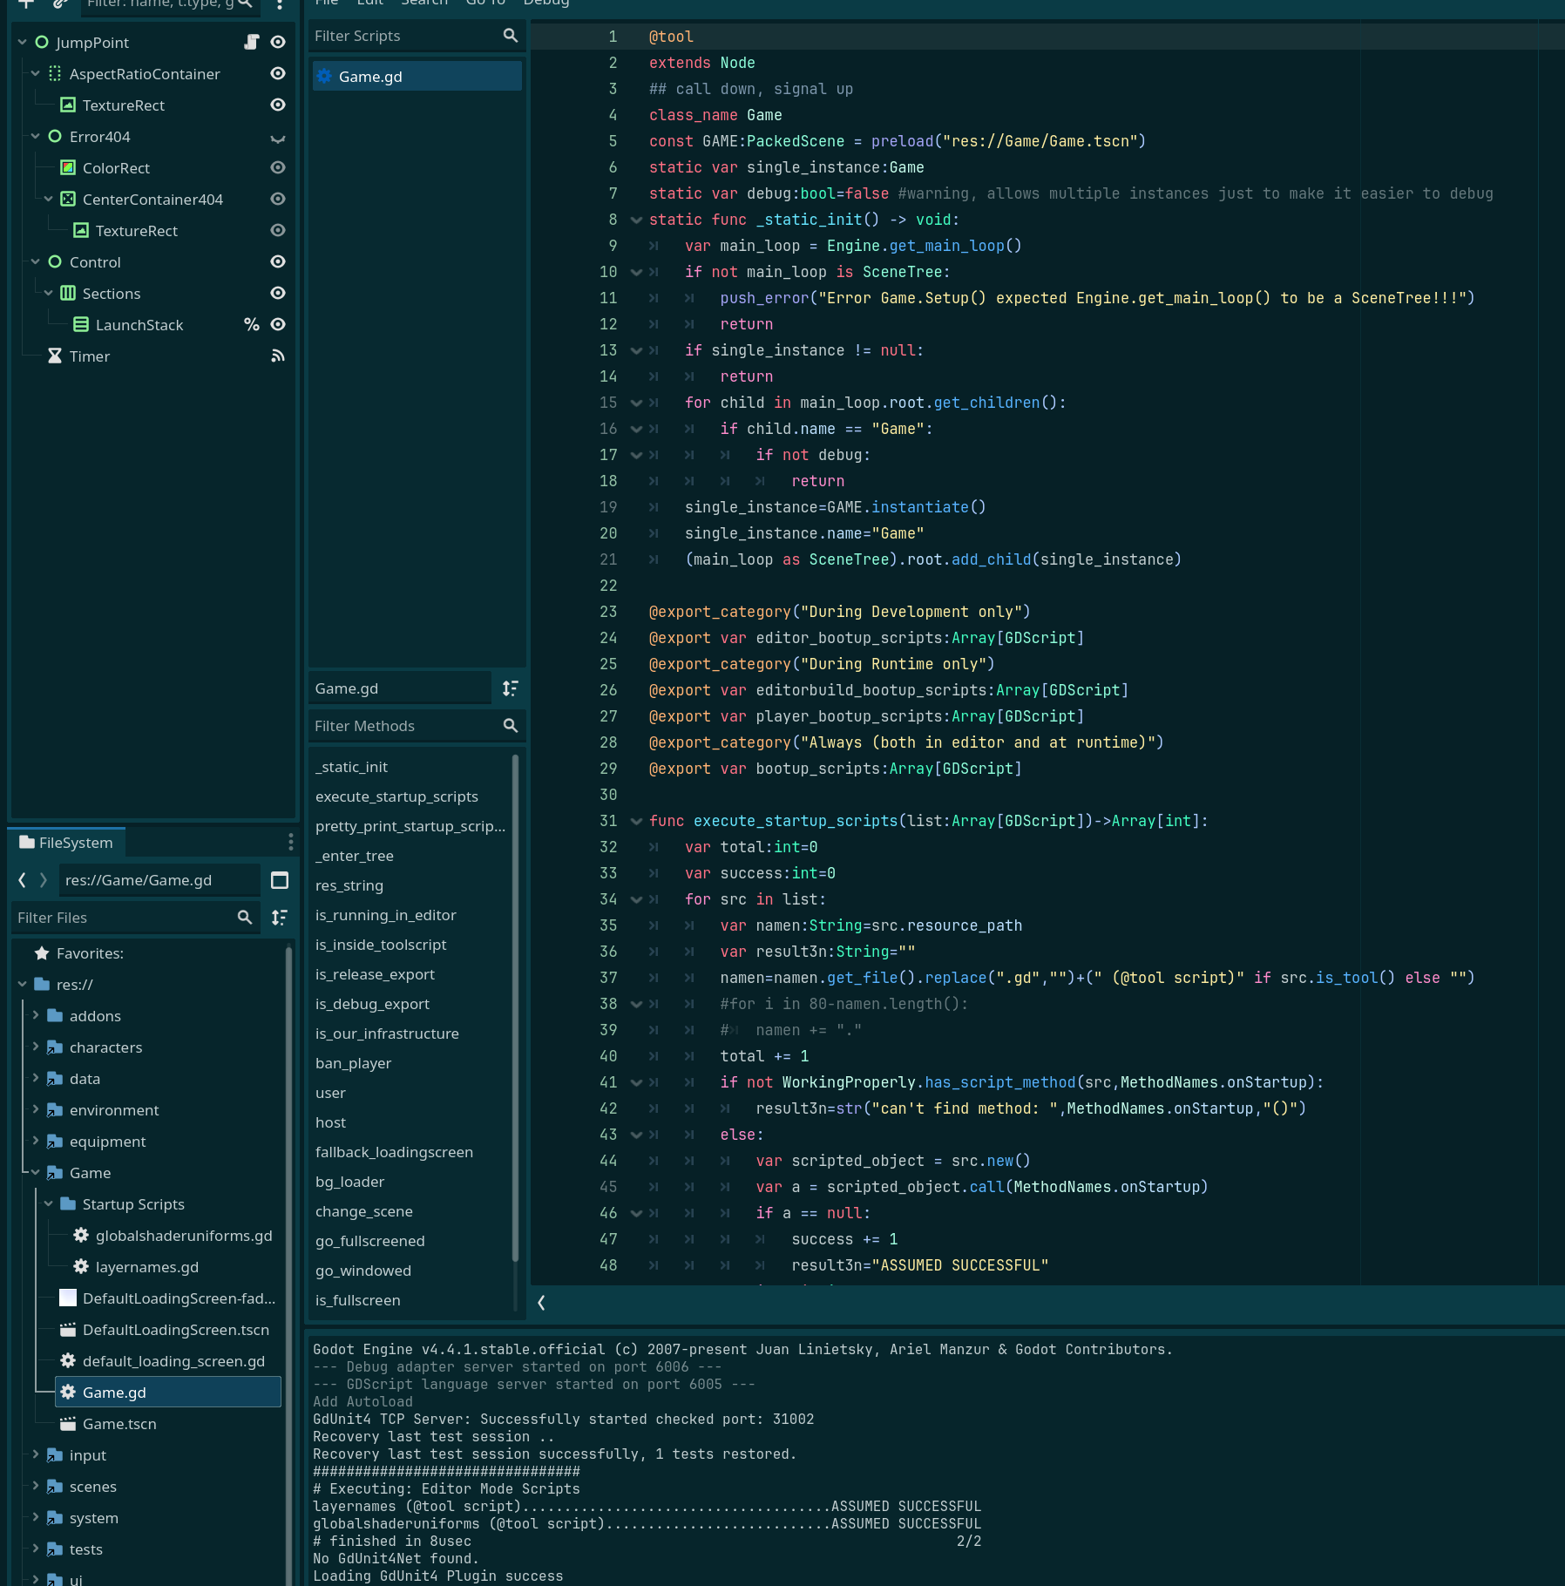Toggle visibility of ColorRect node
Image resolution: width=1565 pixels, height=1586 pixels.
click(278, 167)
